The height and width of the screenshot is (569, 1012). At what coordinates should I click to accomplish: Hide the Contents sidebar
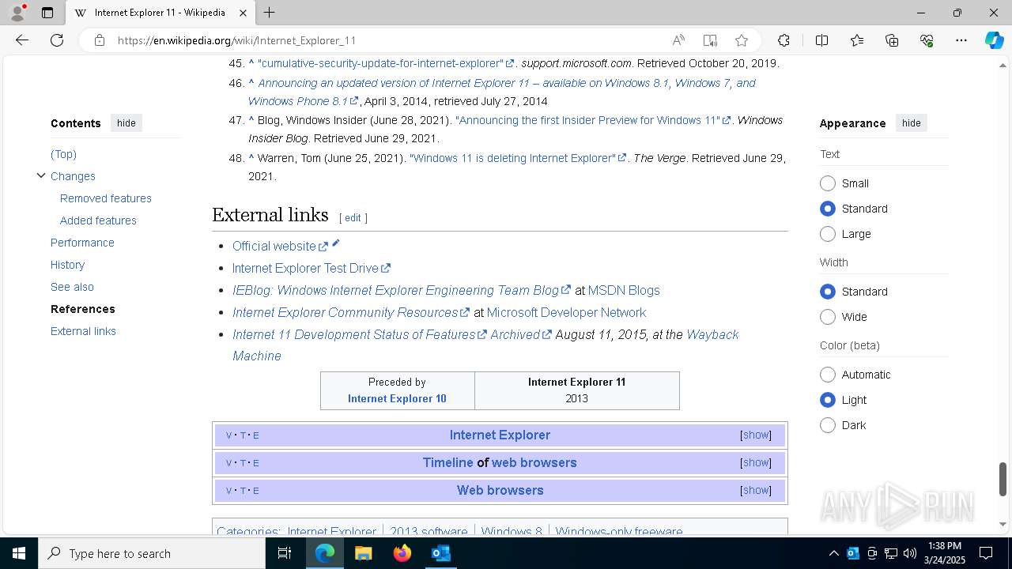click(126, 122)
